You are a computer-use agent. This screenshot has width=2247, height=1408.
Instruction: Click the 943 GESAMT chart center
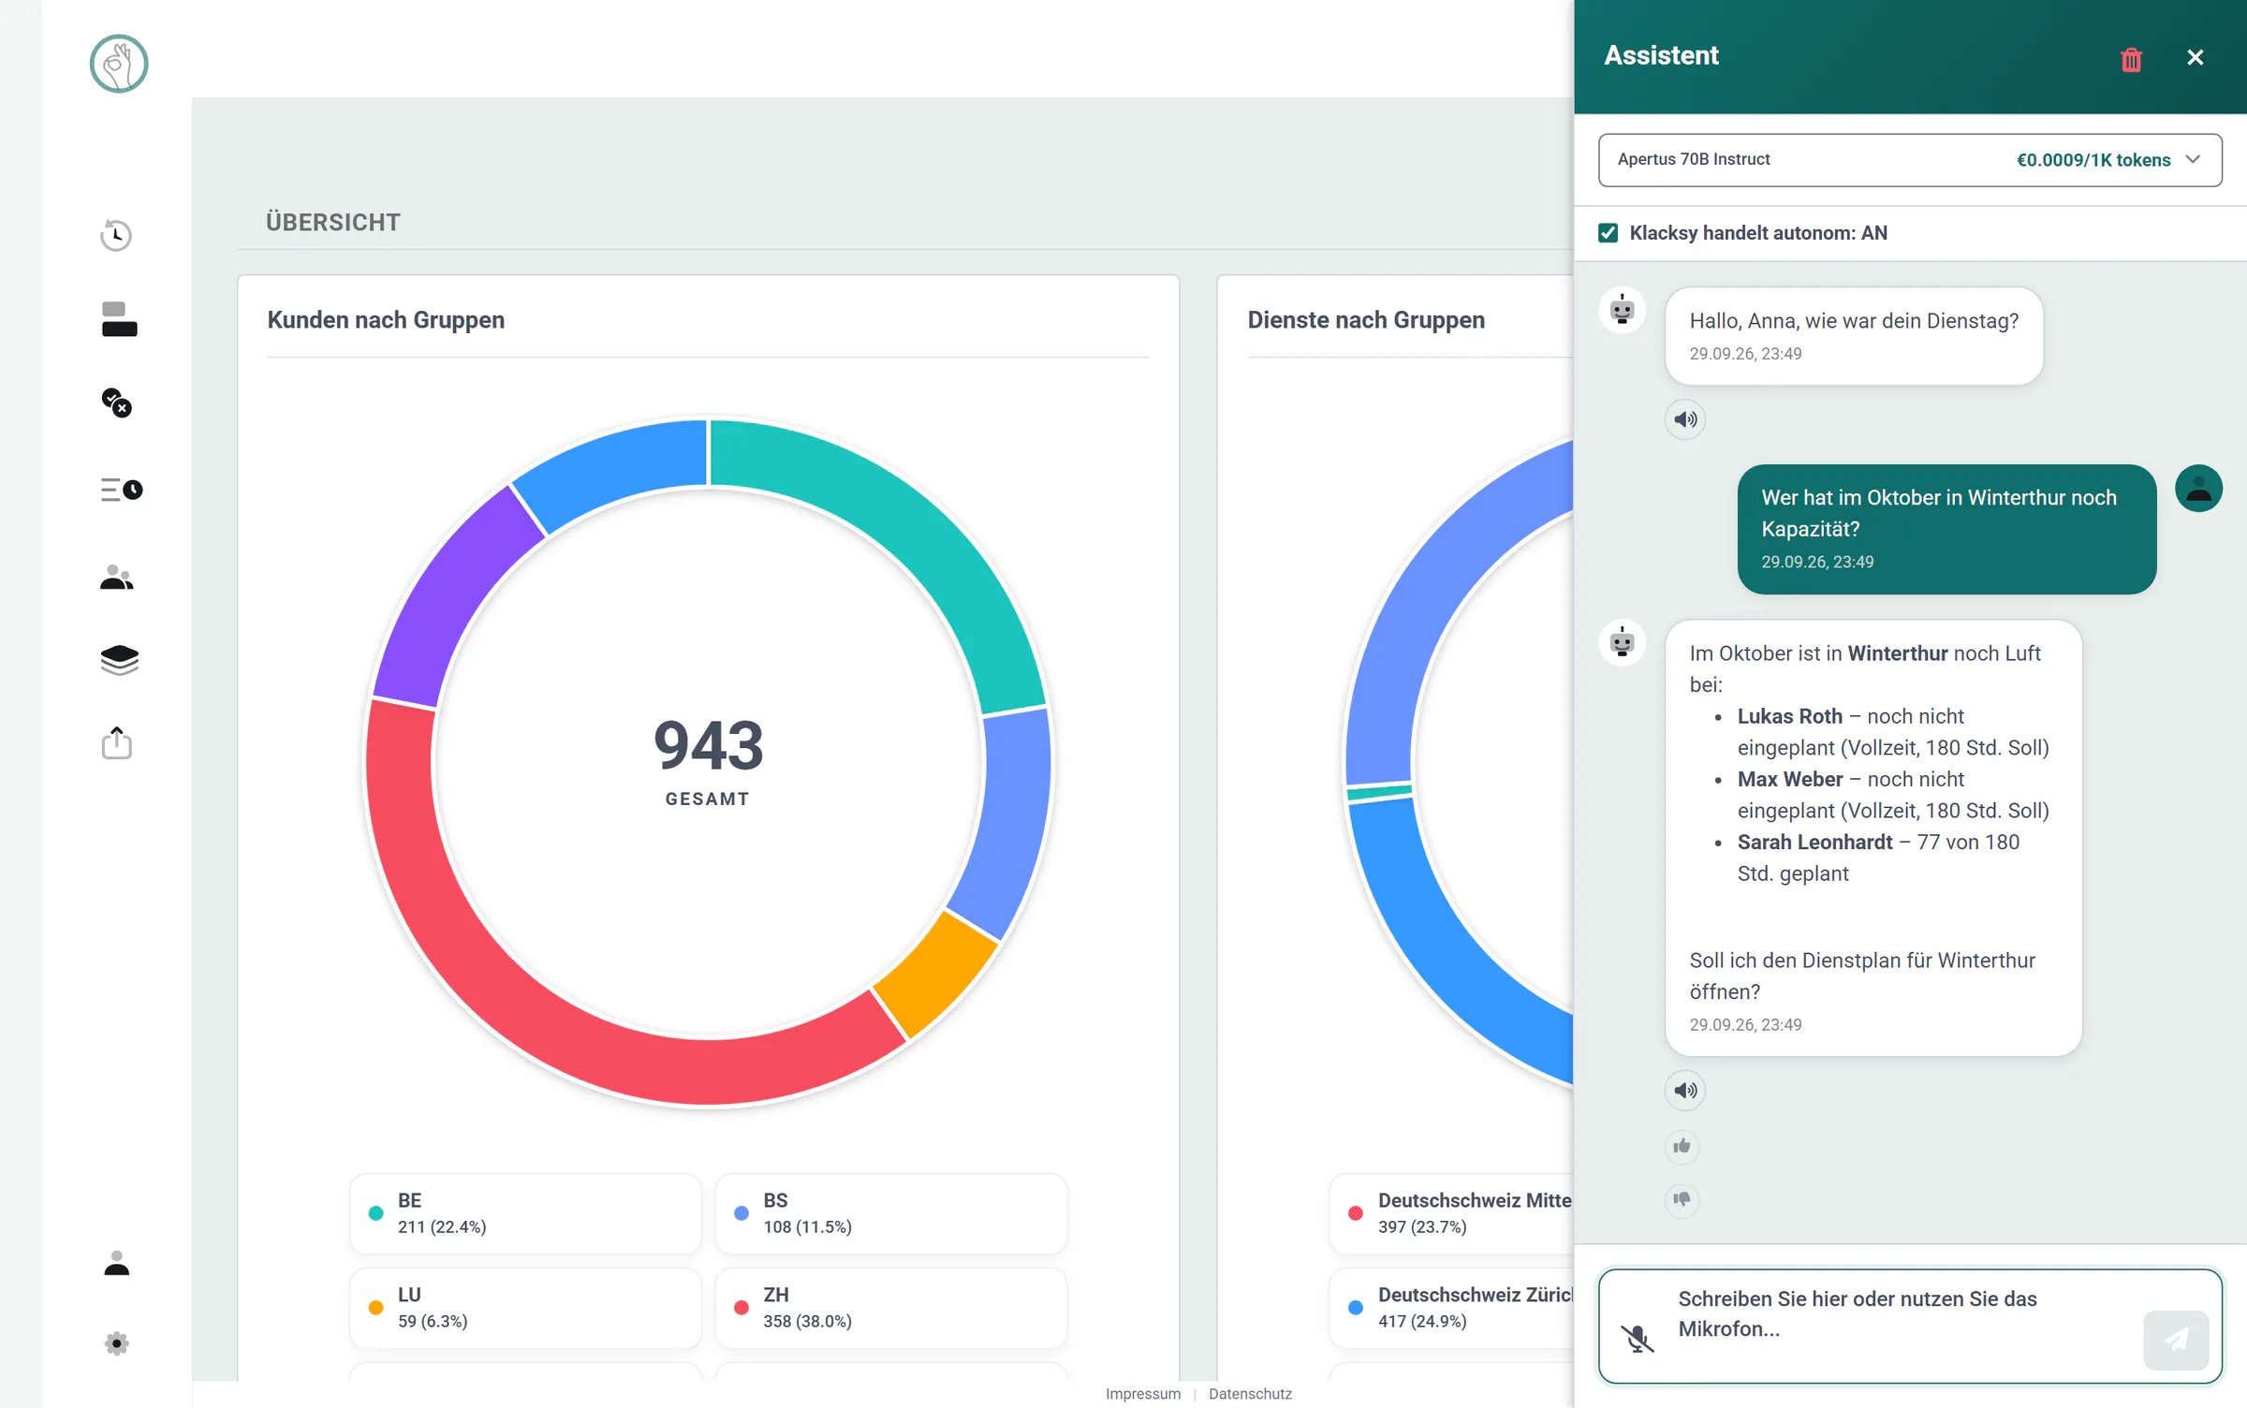tap(708, 761)
